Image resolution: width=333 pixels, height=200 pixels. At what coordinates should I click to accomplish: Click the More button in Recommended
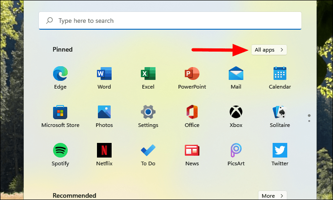[x=273, y=195]
